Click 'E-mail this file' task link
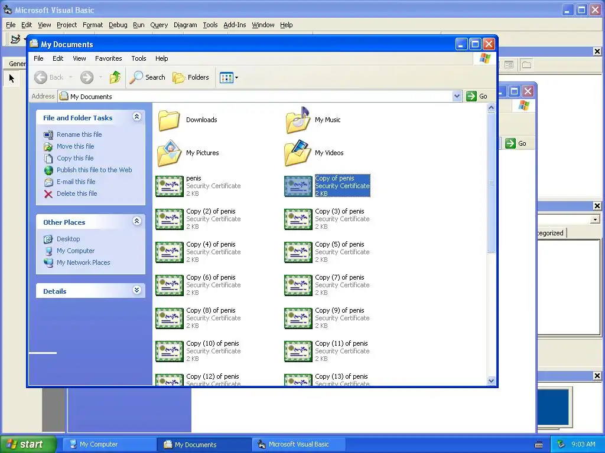The width and height of the screenshot is (605, 453). [76, 182]
